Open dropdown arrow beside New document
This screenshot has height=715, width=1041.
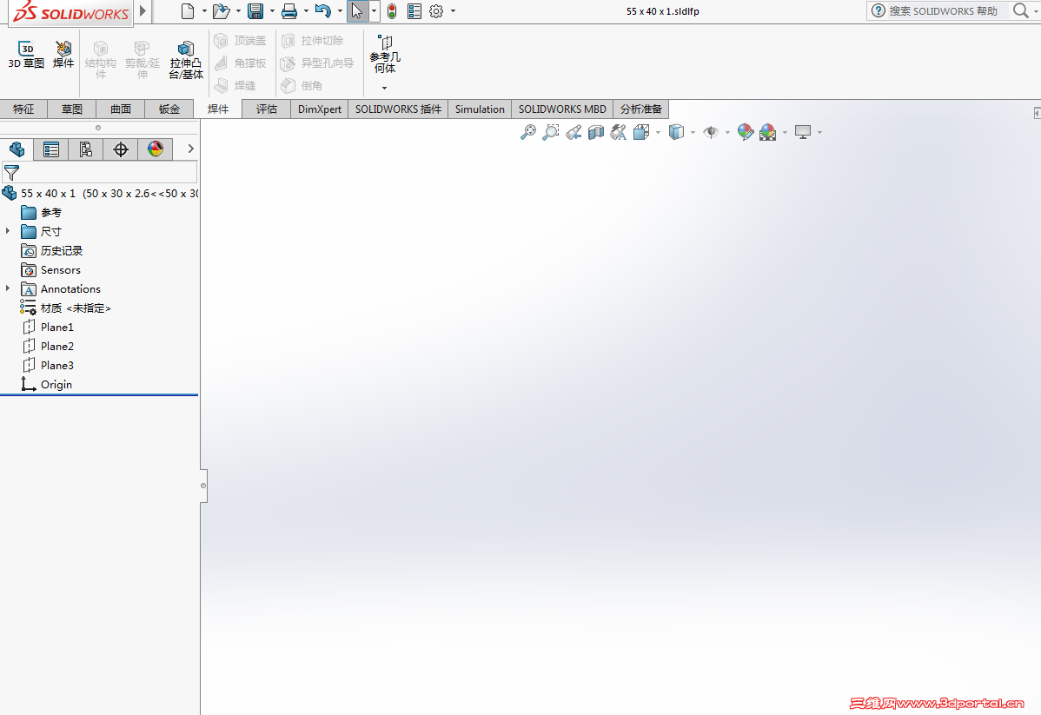204,10
